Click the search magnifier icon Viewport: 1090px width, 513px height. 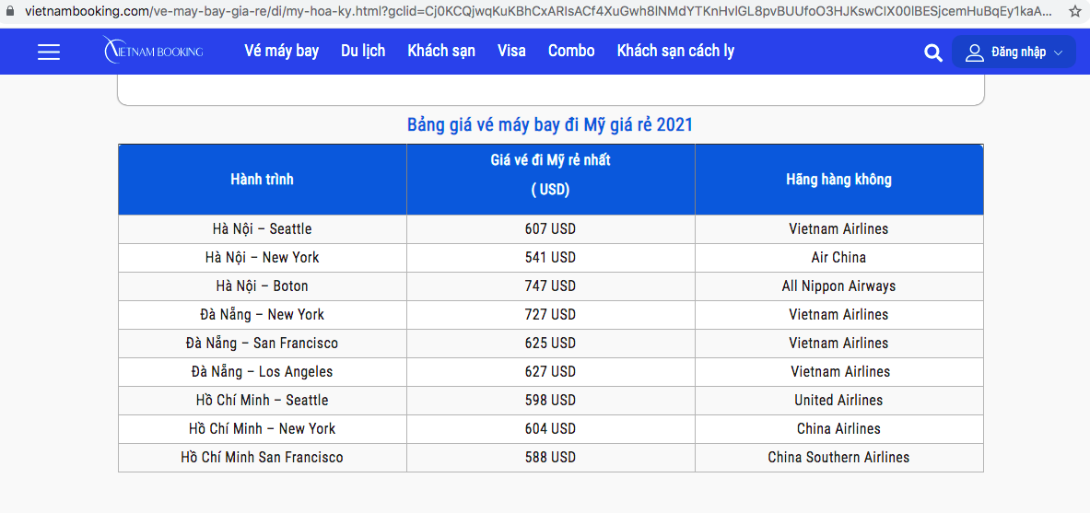[x=933, y=53]
